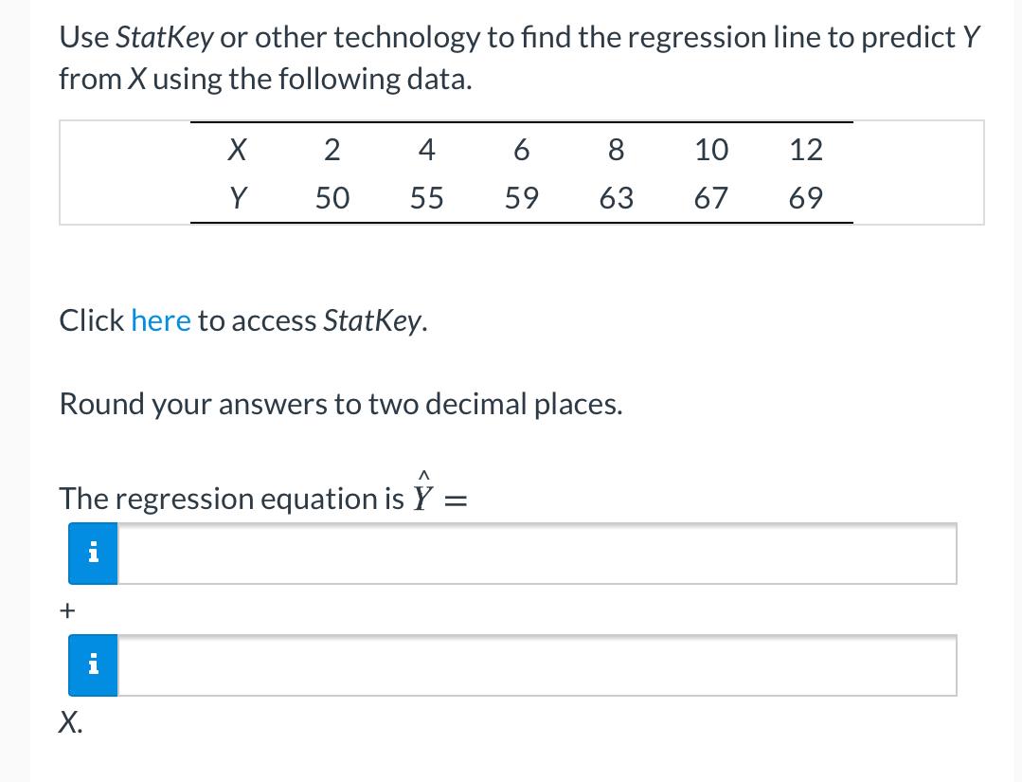Click the X value 10 in the table
This screenshot has height=782, width=1022.
[711, 150]
